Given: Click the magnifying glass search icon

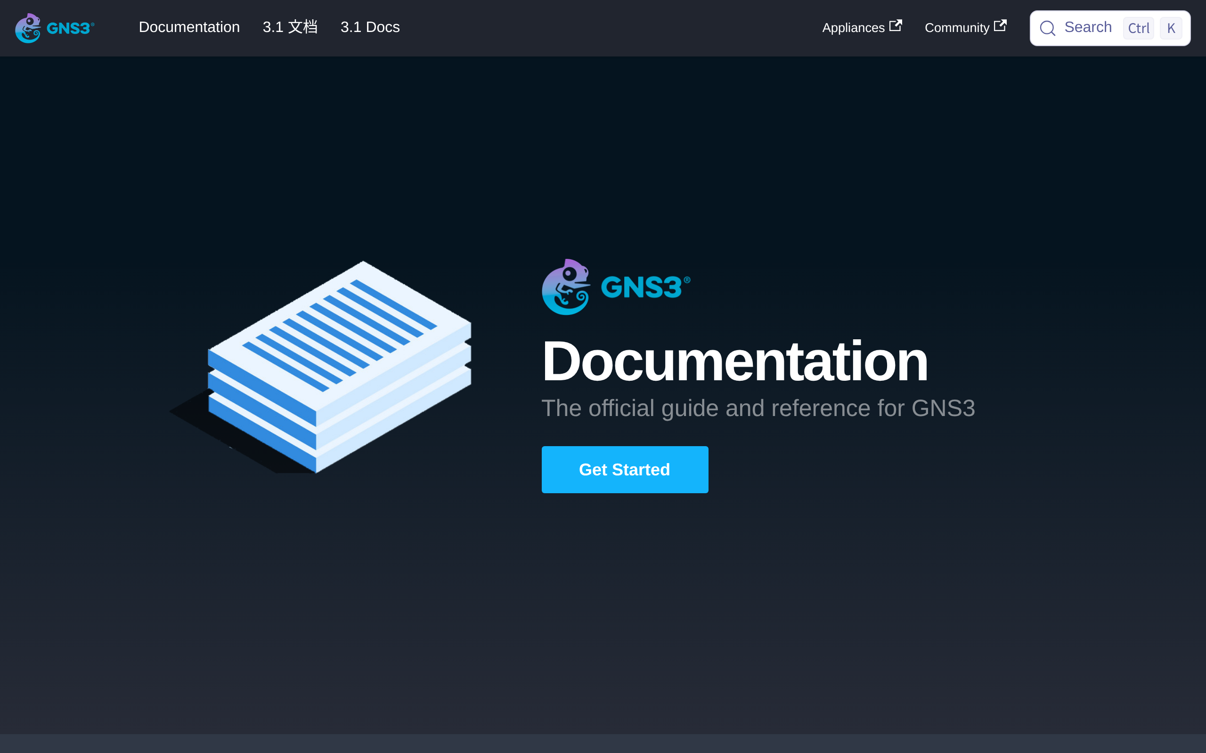Looking at the screenshot, I should coord(1048,28).
